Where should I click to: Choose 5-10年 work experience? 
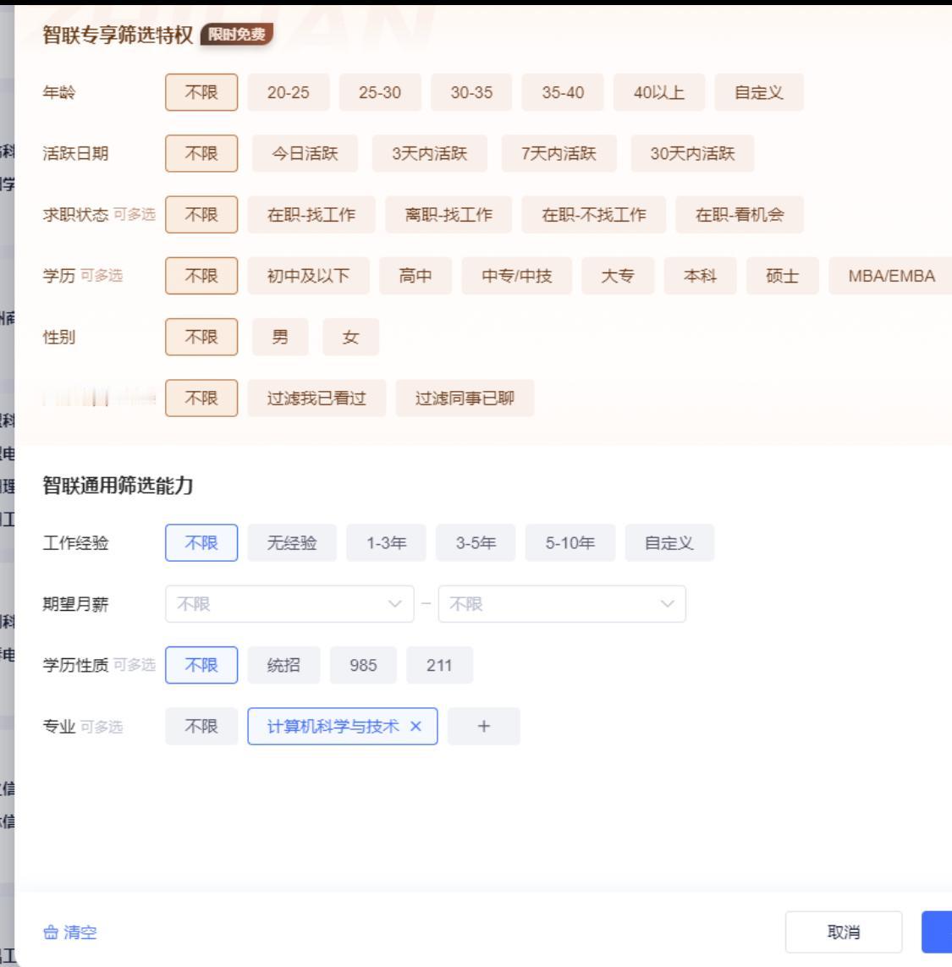[570, 542]
